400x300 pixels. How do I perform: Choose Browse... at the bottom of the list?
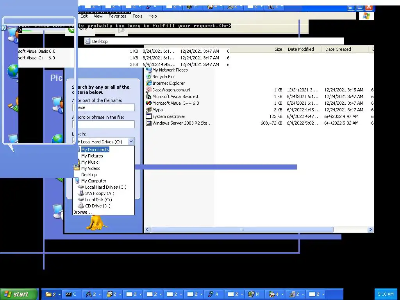[82, 212]
